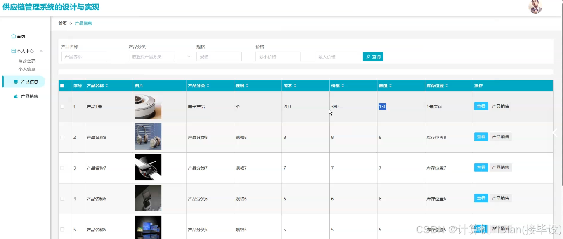The image size is (563, 239).
Task: Click the 个人中心 card icon in sidebar
Action: tap(14, 51)
